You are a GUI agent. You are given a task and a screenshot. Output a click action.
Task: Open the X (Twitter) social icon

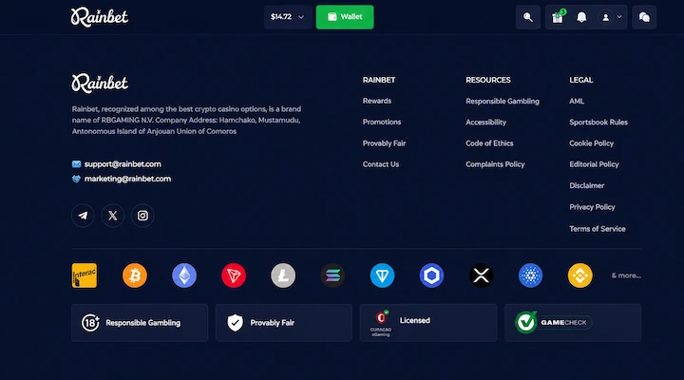pos(113,216)
